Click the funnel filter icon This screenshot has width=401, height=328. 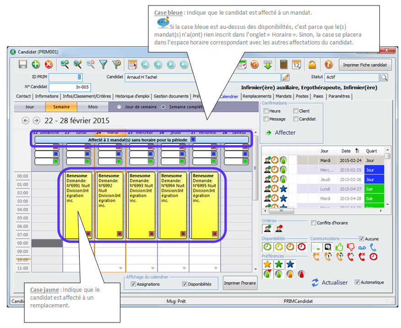103,65
